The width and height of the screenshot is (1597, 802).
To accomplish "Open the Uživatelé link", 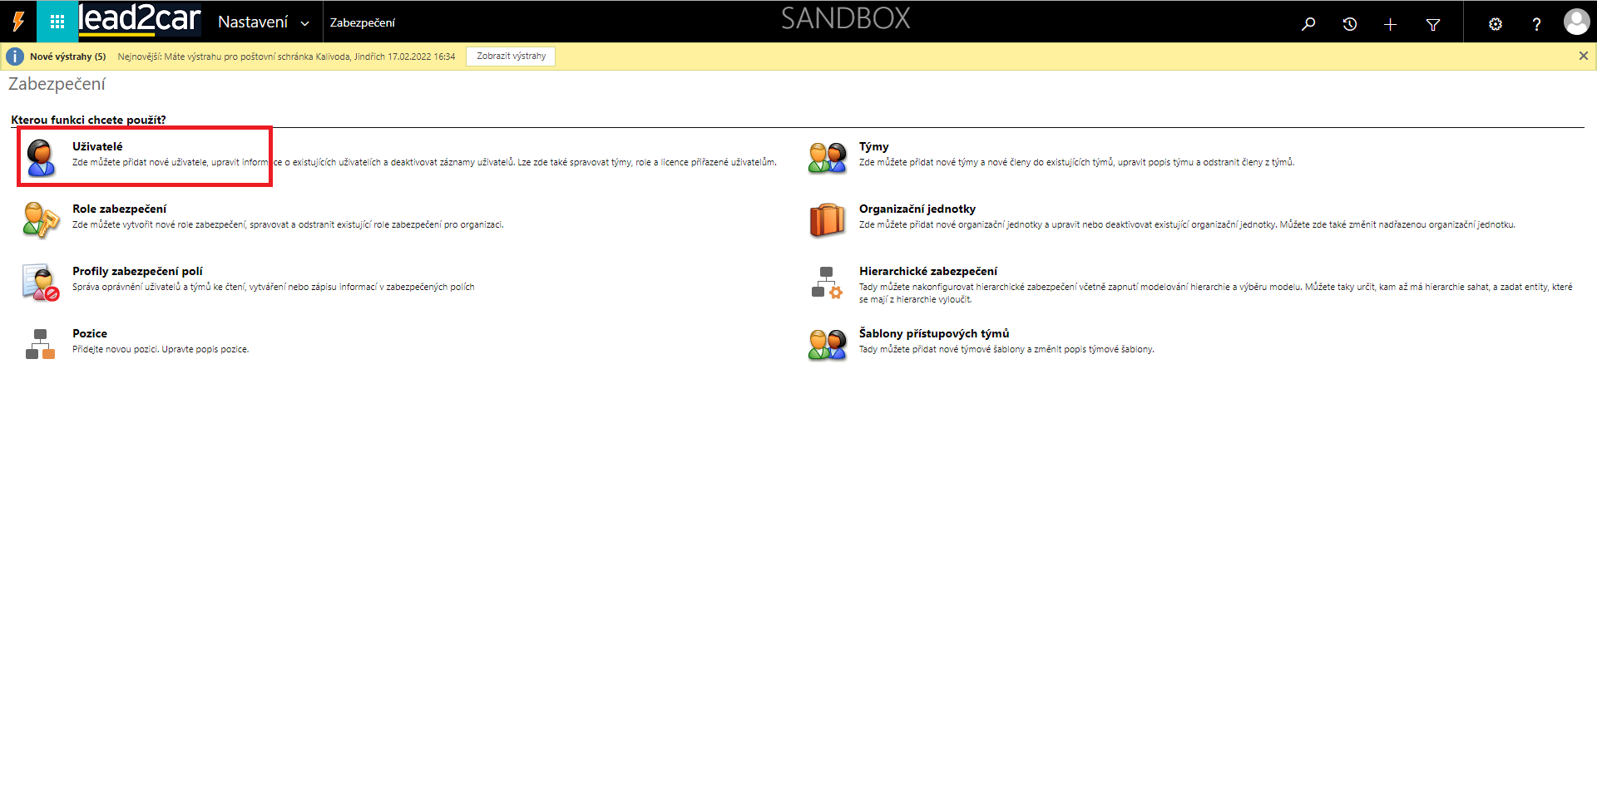I will coord(97,146).
